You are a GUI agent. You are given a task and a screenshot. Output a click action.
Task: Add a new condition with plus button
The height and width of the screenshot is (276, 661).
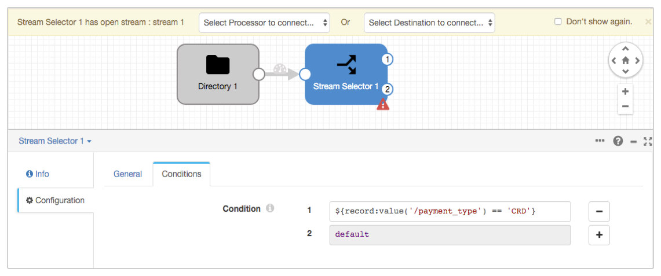599,235
